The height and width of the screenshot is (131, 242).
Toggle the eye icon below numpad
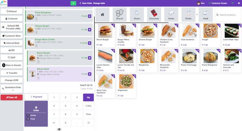point(59,129)
